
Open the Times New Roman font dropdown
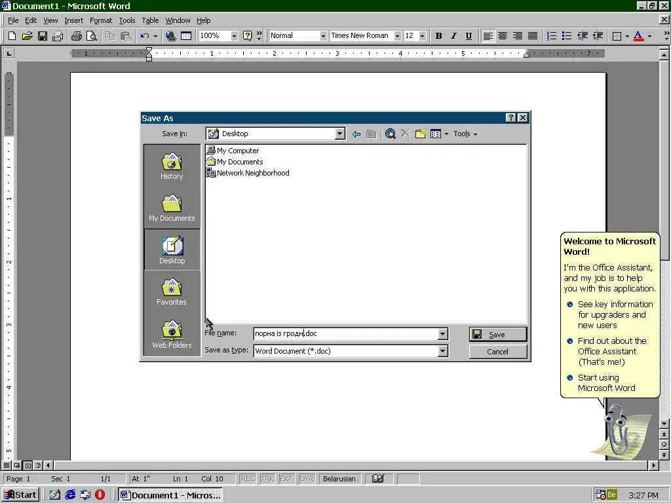coord(398,36)
